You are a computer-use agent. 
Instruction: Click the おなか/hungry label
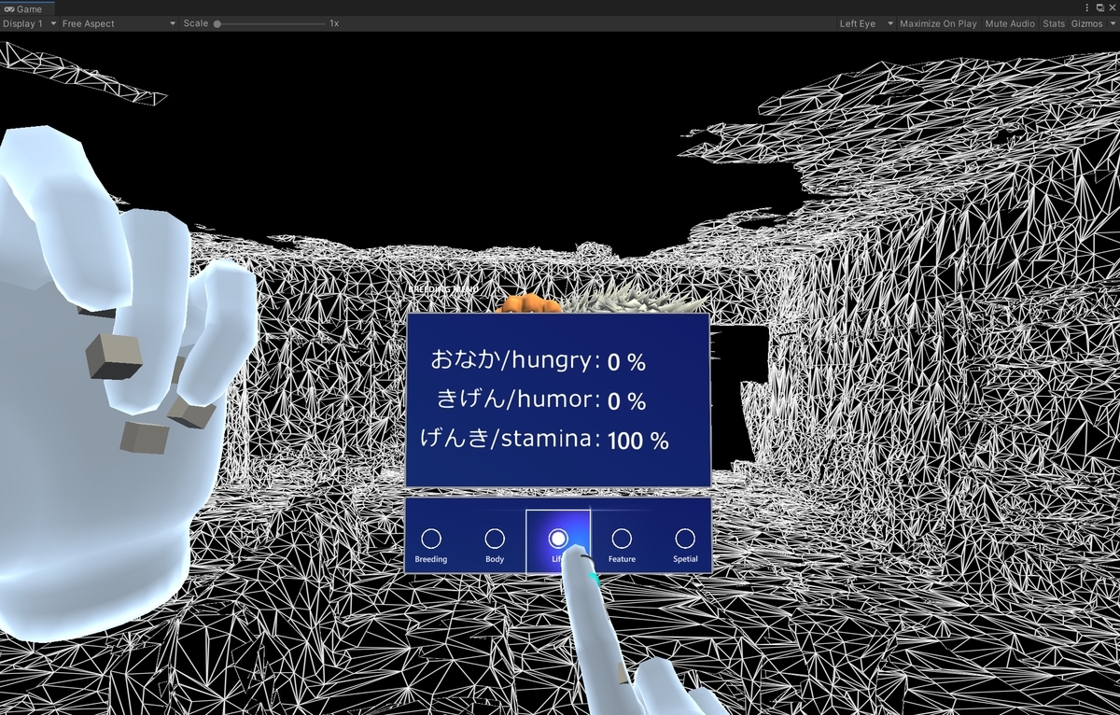pyautogui.click(x=515, y=360)
